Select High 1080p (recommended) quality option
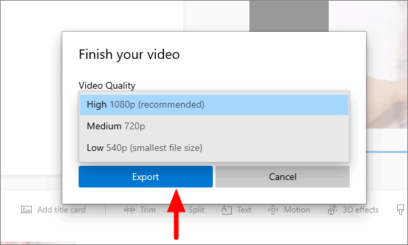408x245 pixels. 214,105
